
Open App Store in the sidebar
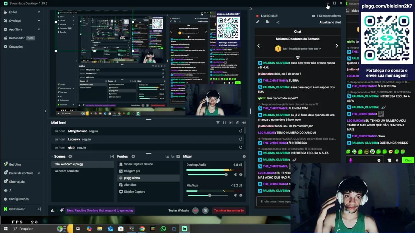[16, 29]
